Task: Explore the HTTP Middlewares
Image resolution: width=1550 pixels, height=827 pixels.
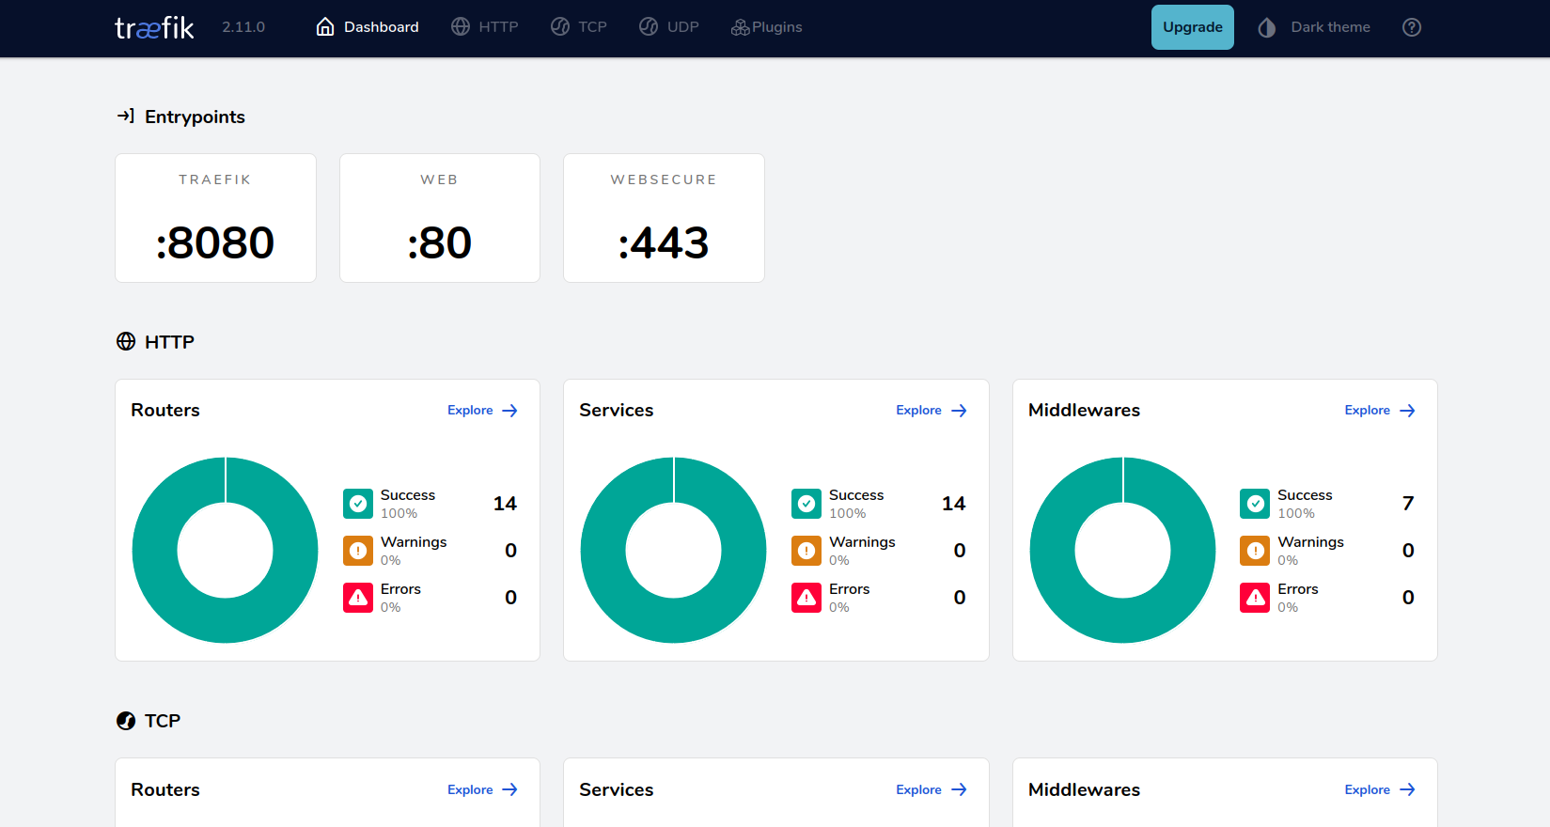Action: pos(1380,411)
